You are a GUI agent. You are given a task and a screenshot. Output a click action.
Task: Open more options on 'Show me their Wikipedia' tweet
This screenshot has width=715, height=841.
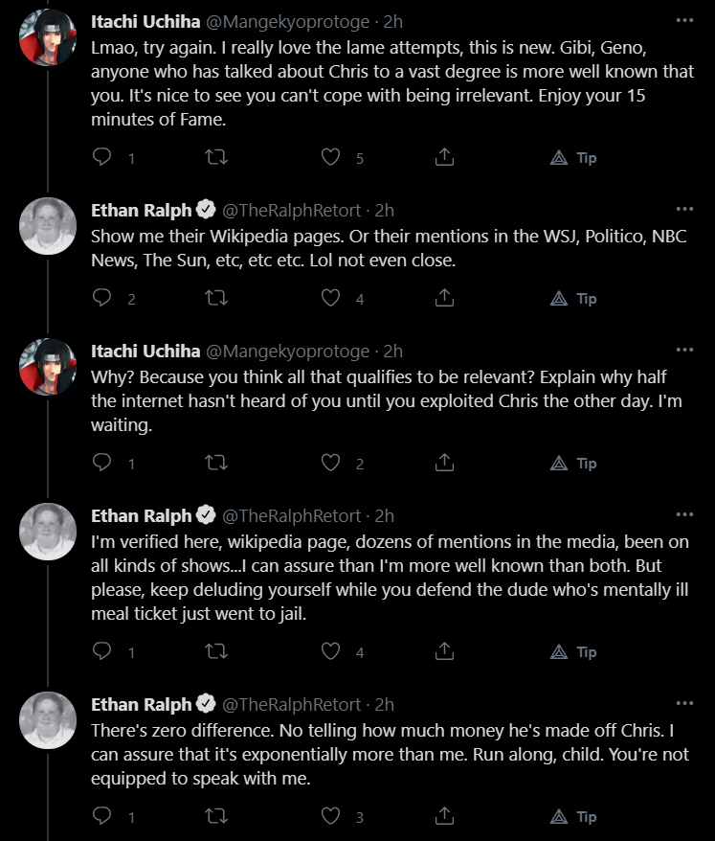coord(684,209)
